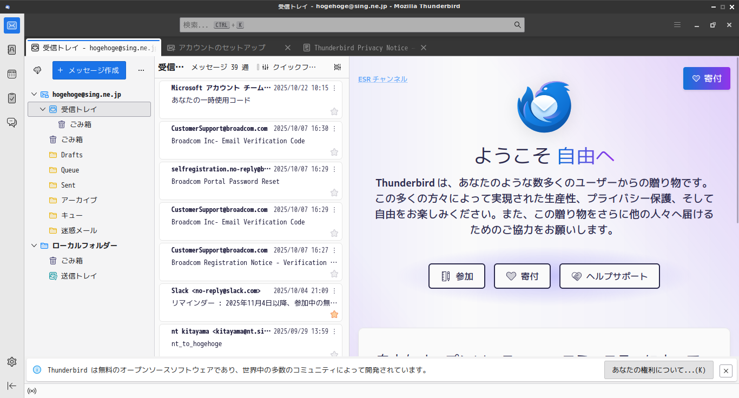Unstar the Slack リマインダー message

[334, 314]
